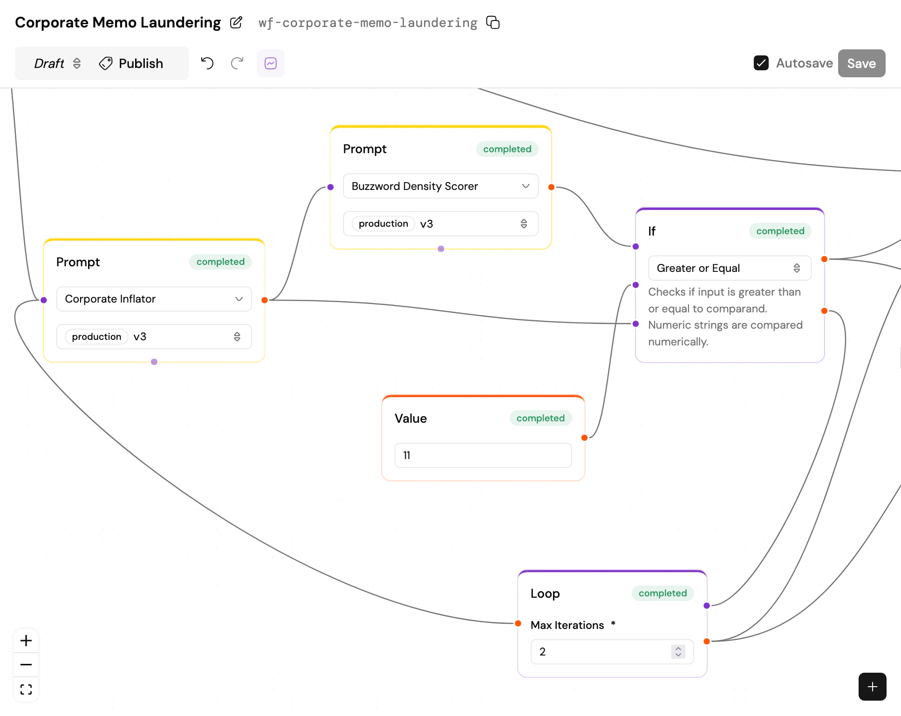Select the Value node title
Viewport: 901px width, 716px height.
coord(410,418)
